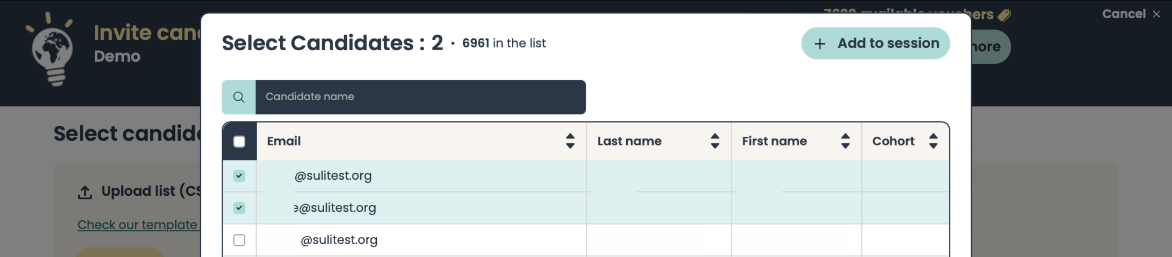The width and height of the screenshot is (1172, 257).
Task: Click the voucher tag icon
Action: (x=1004, y=15)
